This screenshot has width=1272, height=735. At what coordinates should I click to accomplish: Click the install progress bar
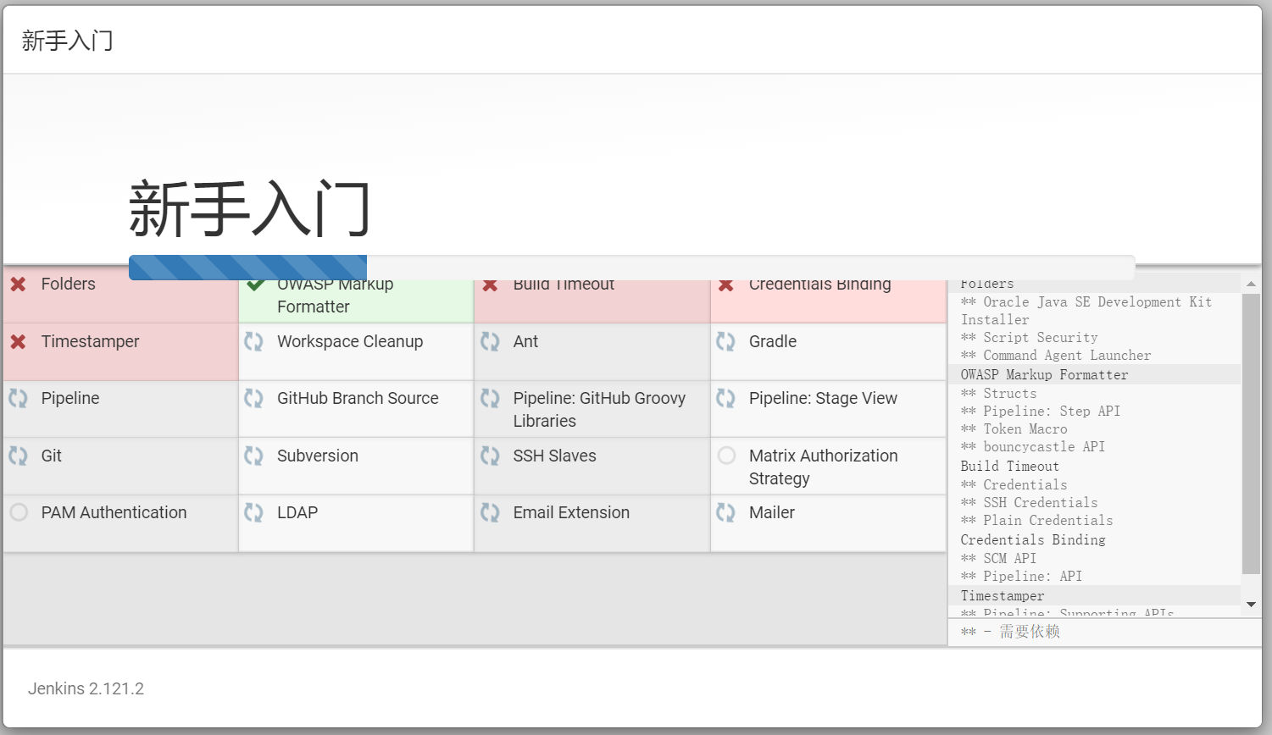tap(631, 268)
